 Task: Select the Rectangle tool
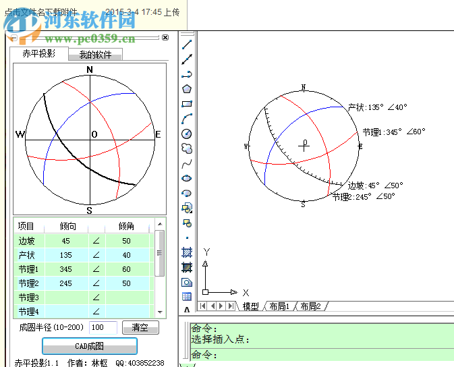[x=187, y=104]
